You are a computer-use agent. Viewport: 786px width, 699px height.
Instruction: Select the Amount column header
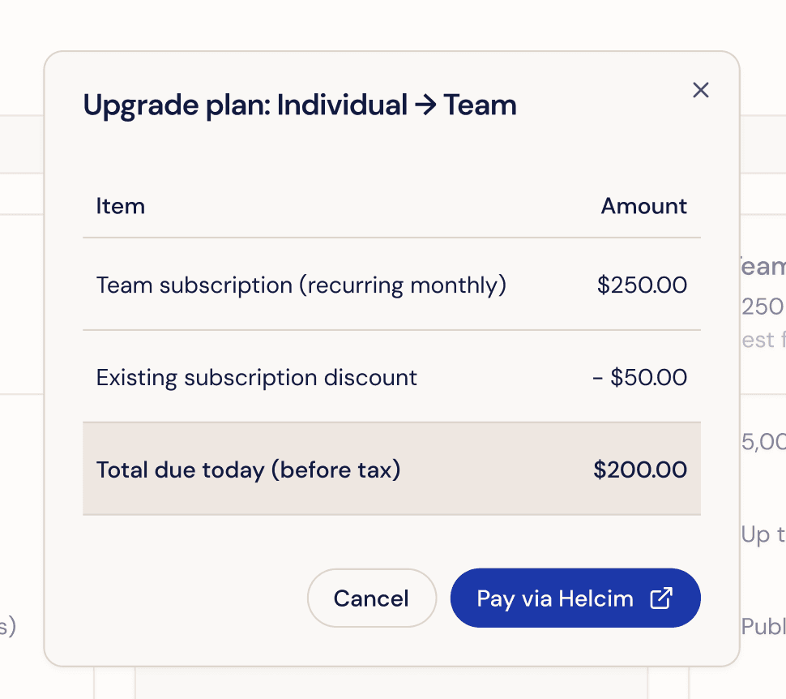point(643,206)
